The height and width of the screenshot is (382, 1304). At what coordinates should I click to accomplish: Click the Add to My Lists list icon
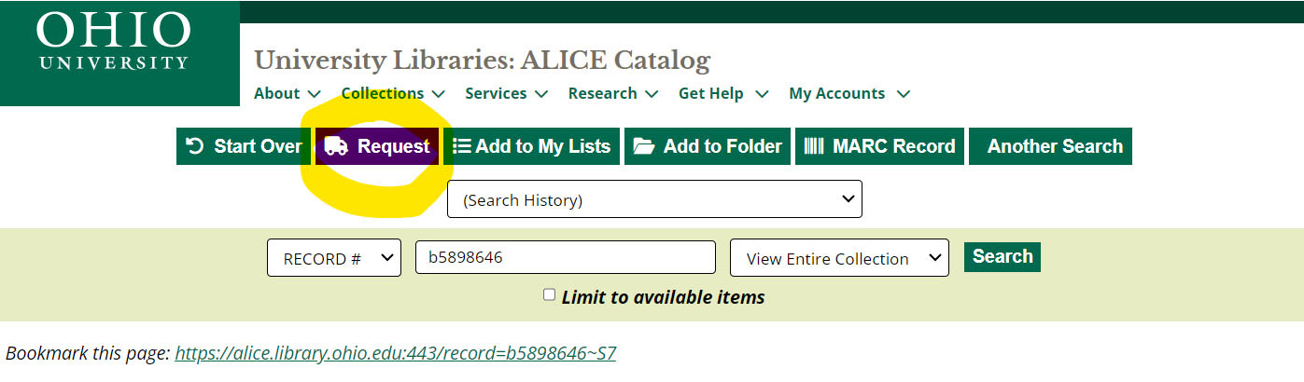pos(461,146)
